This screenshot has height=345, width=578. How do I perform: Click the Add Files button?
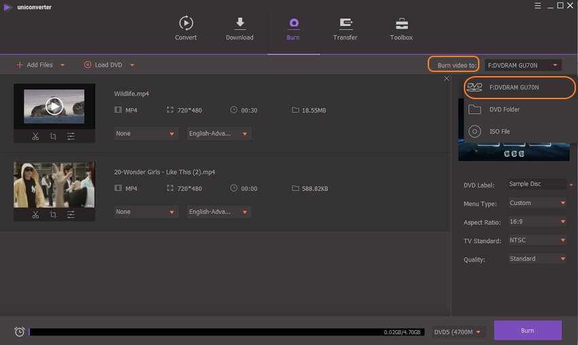coord(39,65)
